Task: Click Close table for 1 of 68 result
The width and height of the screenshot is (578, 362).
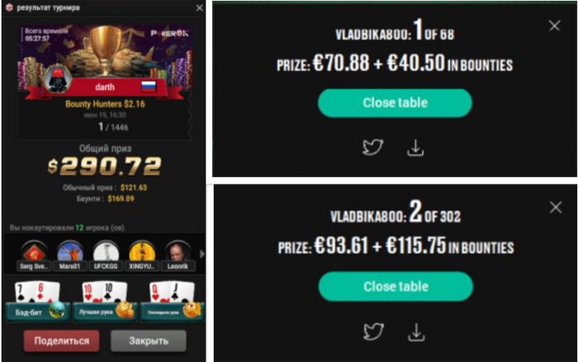Action: point(395,103)
